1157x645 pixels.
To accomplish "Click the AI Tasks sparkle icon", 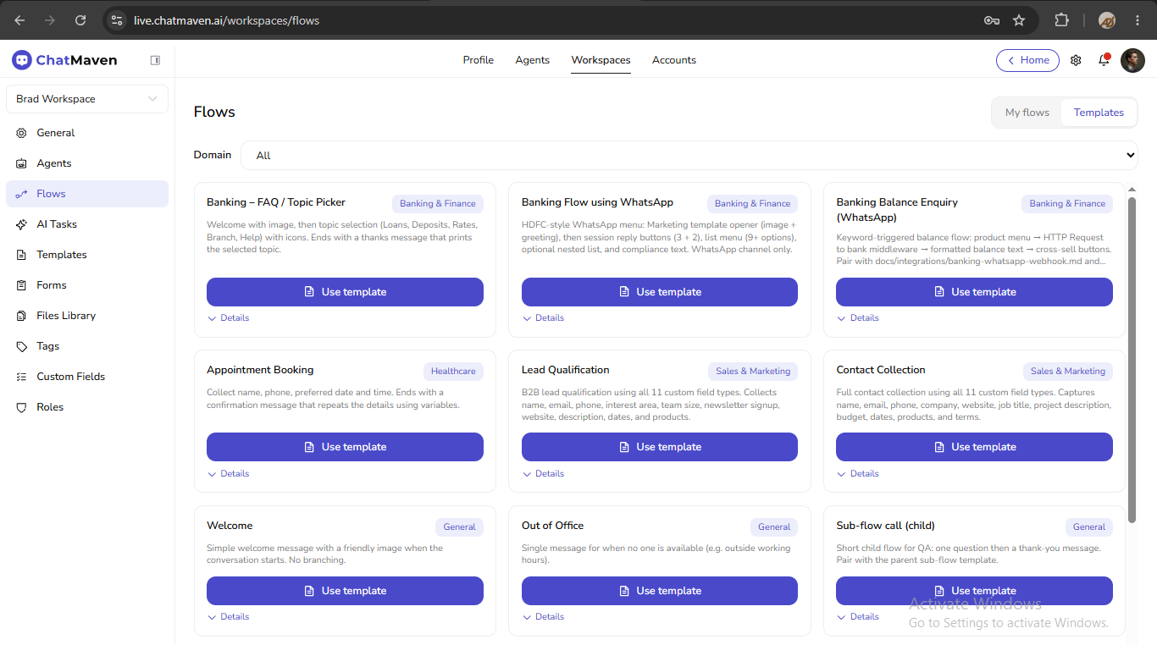I will coord(21,224).
